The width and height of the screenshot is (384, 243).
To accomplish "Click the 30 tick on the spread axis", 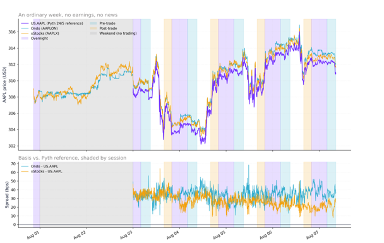I will point(13,198).
